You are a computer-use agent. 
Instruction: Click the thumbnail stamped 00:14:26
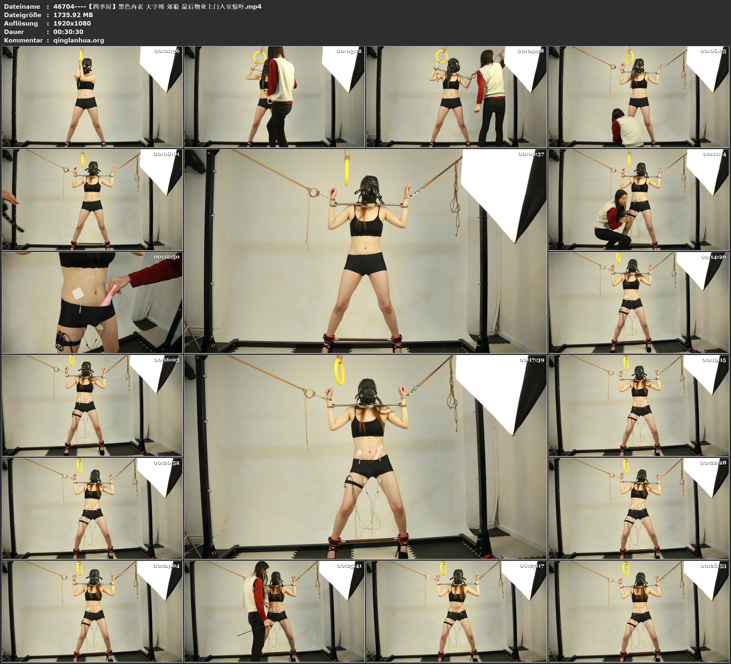(x=639, y=302)
